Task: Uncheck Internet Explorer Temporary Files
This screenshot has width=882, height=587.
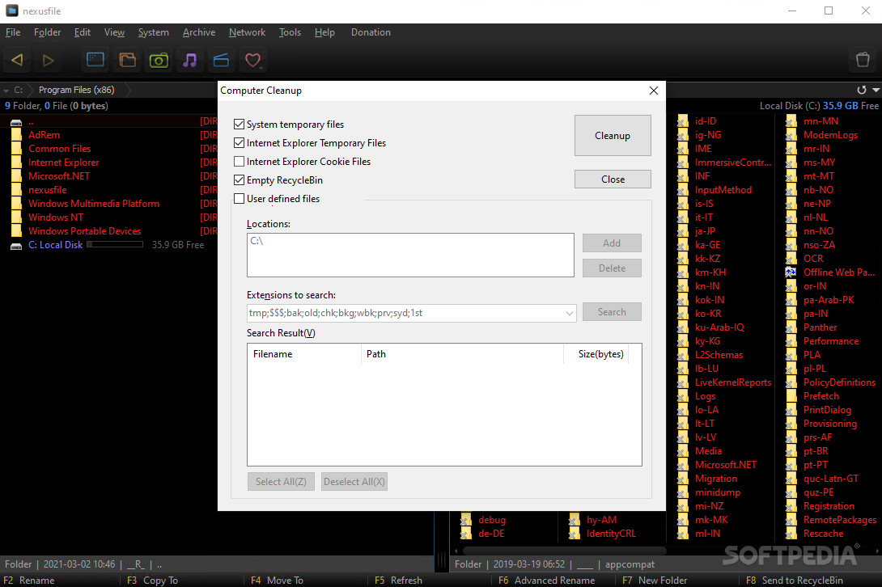Action: tap(239, 143)
